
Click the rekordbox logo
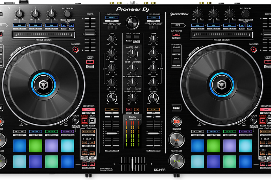(179, 14)
